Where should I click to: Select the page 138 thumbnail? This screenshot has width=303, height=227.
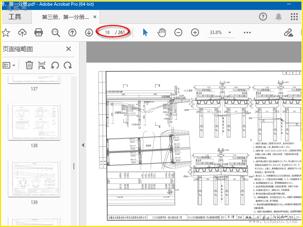[34, 122]
